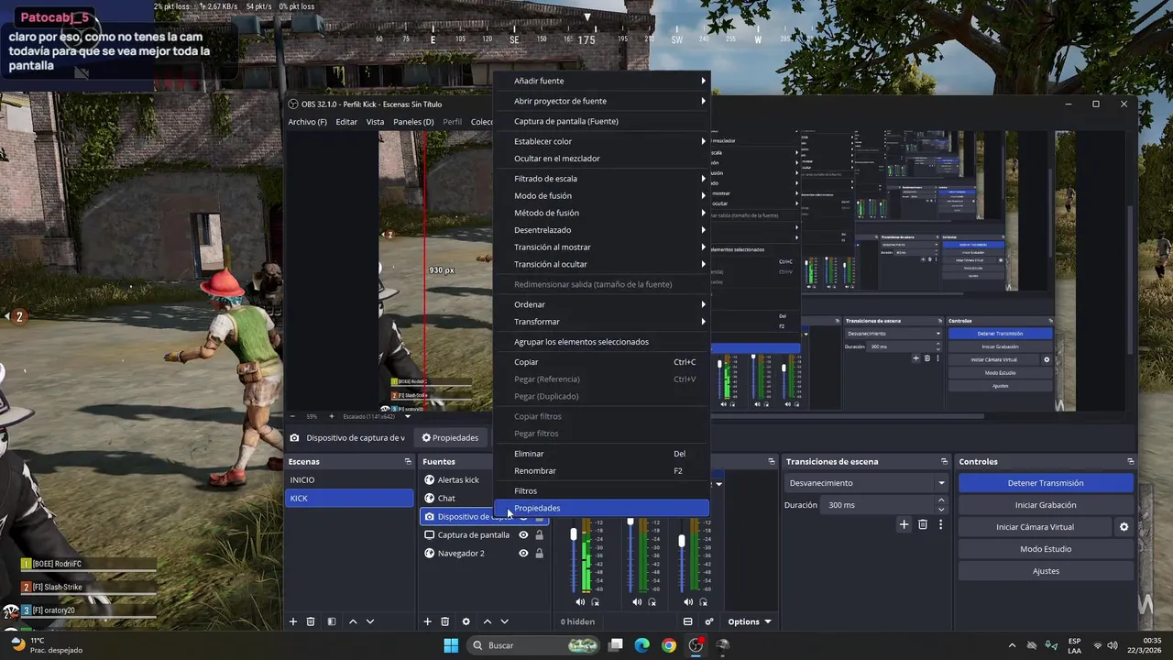Adjust the second mixer channel volume slider
The width and height of the screenshot is (1173, 660).
point(630,522)
